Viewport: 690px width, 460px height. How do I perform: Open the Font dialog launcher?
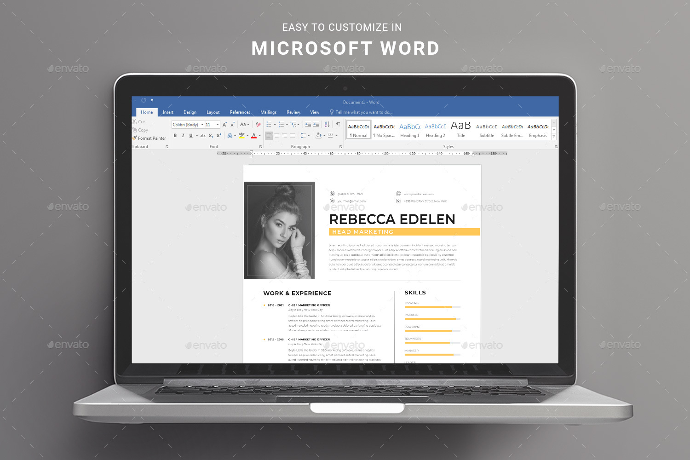260,147
